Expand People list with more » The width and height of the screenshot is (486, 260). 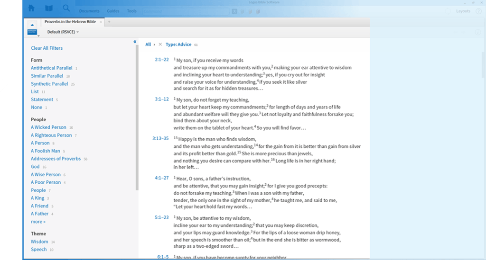38,222
